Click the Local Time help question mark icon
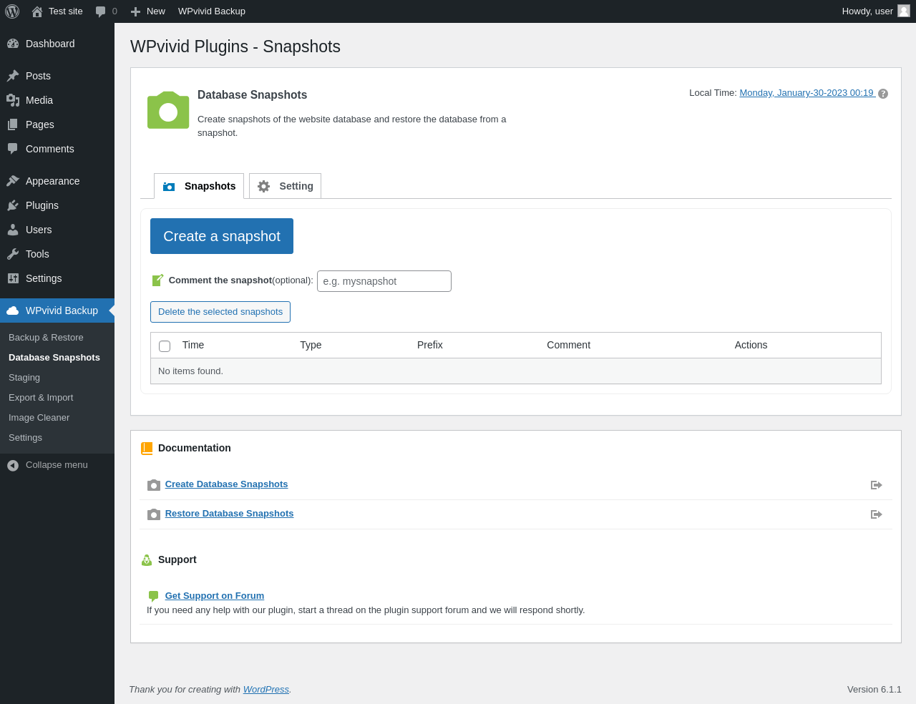This screenshot has height=704, width=916. click(x=883, y=94)
